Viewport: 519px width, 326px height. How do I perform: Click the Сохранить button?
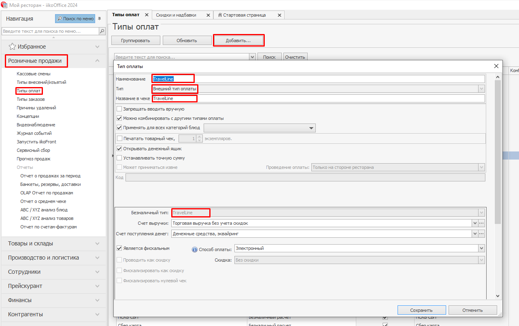tap(421, 310)
